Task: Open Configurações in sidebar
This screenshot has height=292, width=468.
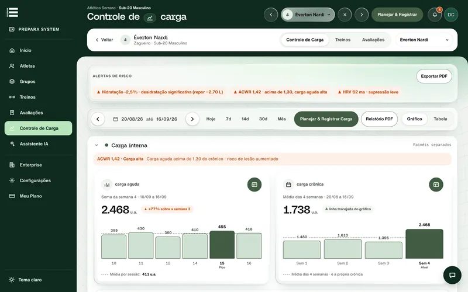Action: coord(38,180)
